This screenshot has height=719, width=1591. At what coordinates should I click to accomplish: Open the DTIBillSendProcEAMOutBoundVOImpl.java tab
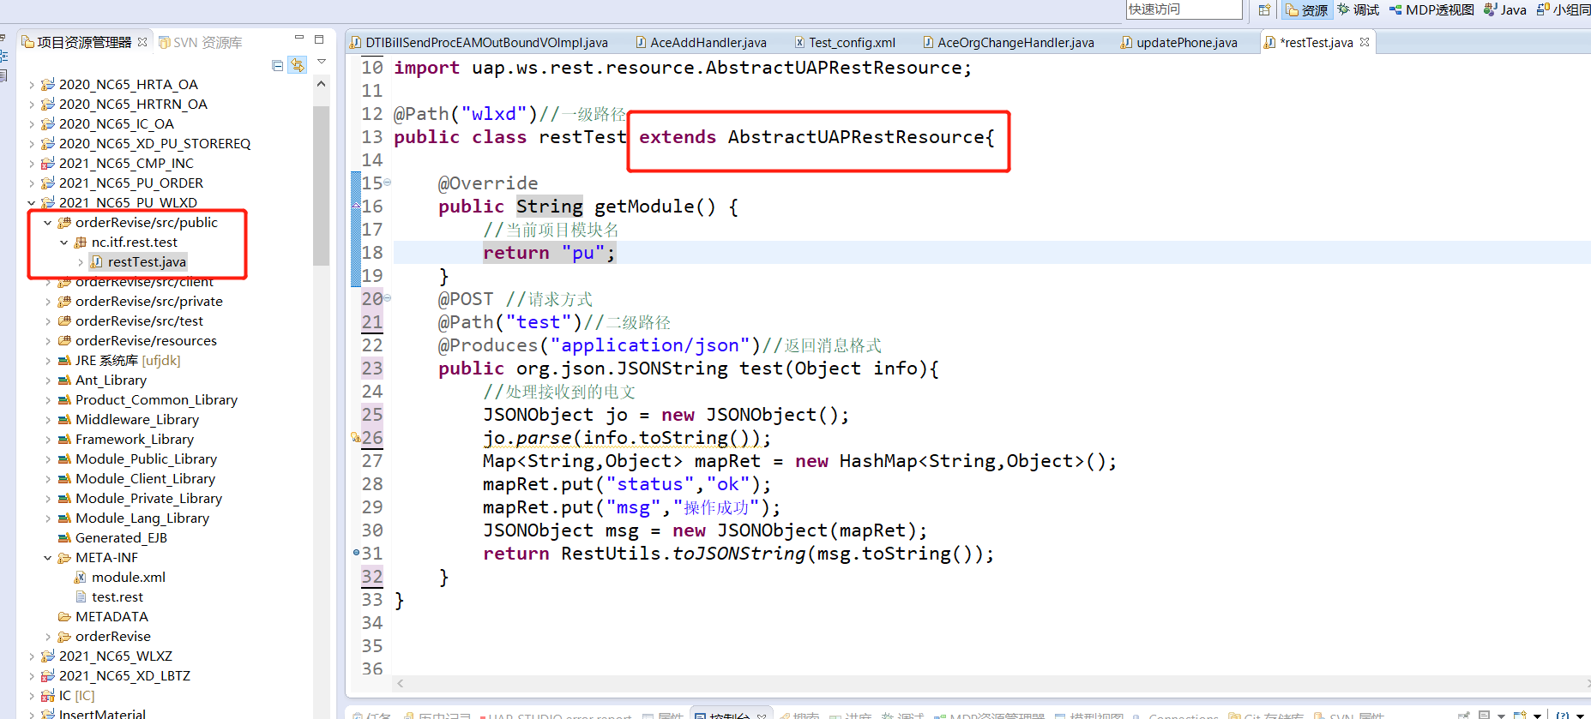(479, 42)
